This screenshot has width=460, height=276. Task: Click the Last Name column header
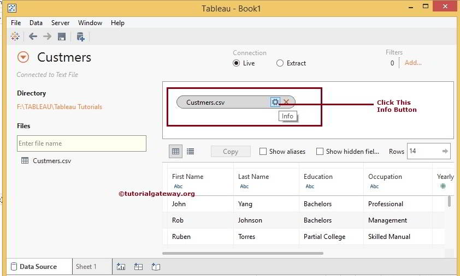pos(253,177)
